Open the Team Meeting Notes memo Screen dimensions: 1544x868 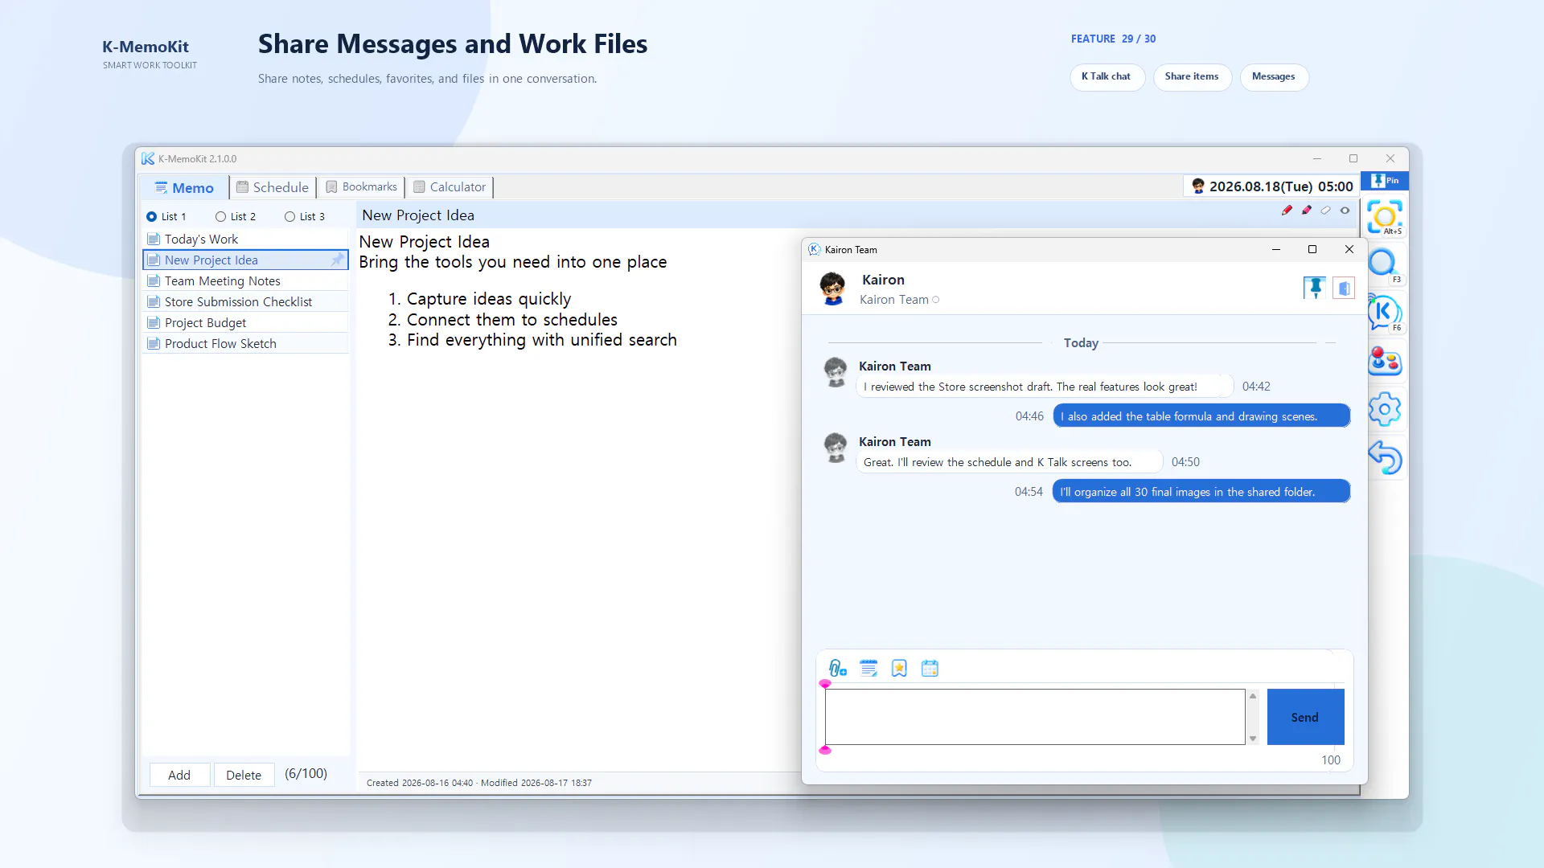pyautogui.click(x=245, y=281)
